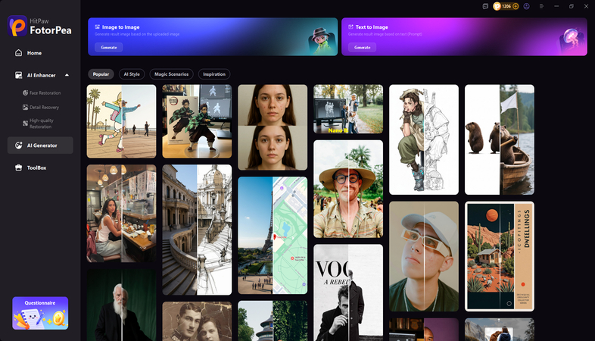
Task: Switch to the AI Style tab
Action: [131, 74]
